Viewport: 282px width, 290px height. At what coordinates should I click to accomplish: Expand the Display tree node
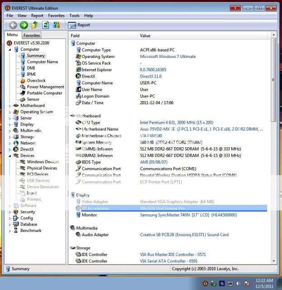tap(10, 125)
